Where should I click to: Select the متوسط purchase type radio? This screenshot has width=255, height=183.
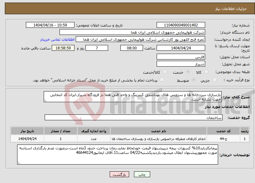click(x=194, y=80)
